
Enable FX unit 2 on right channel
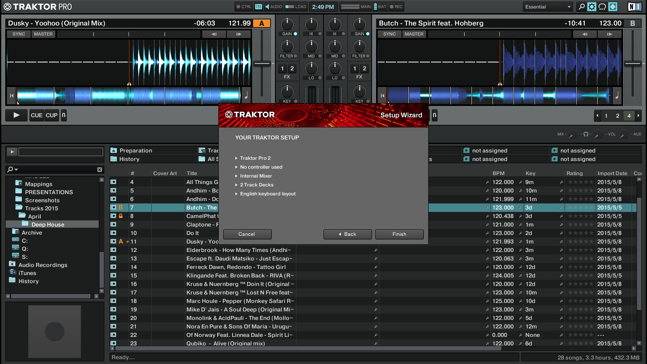(x=364, y=68)
